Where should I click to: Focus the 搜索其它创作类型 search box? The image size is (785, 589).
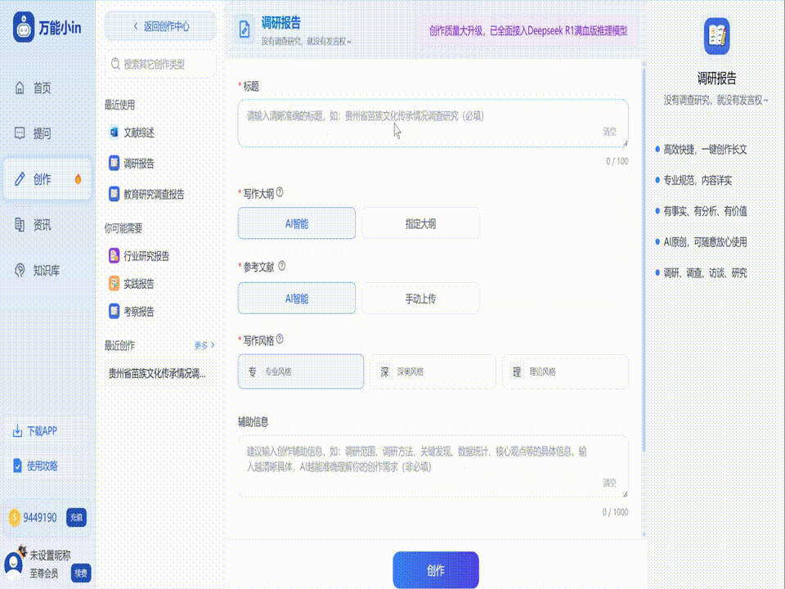[161, 64]
